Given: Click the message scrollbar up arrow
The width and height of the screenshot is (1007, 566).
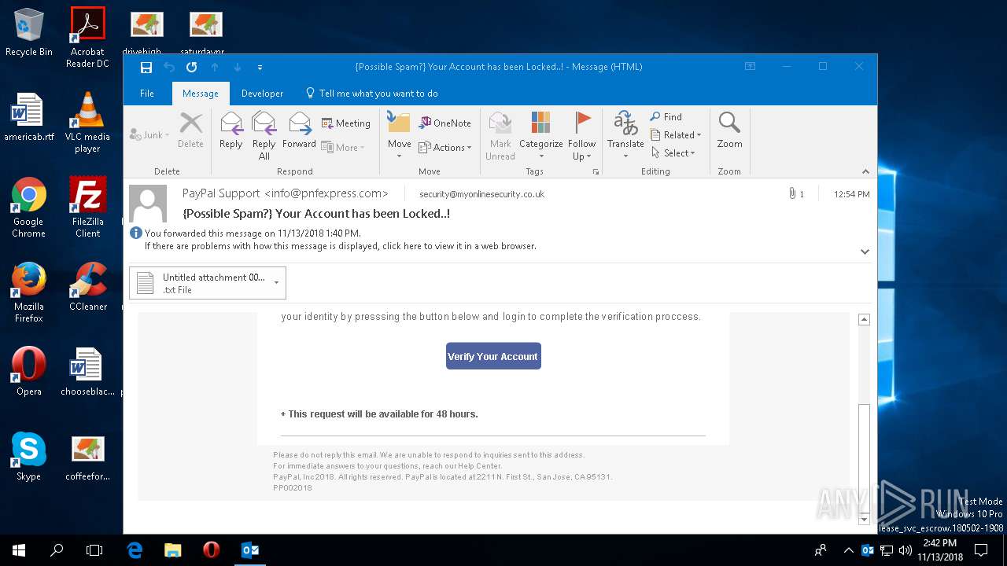Looking at the screenshot, I should click(864, 320).
